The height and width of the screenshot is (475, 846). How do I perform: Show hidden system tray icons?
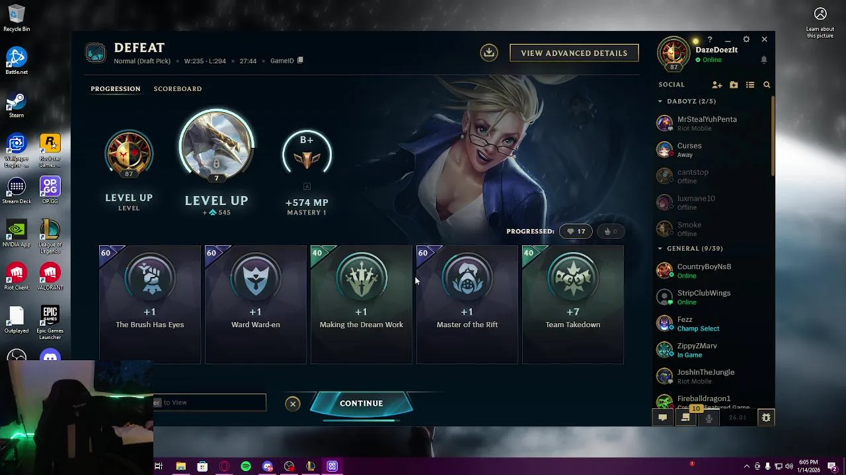[747, 466]
